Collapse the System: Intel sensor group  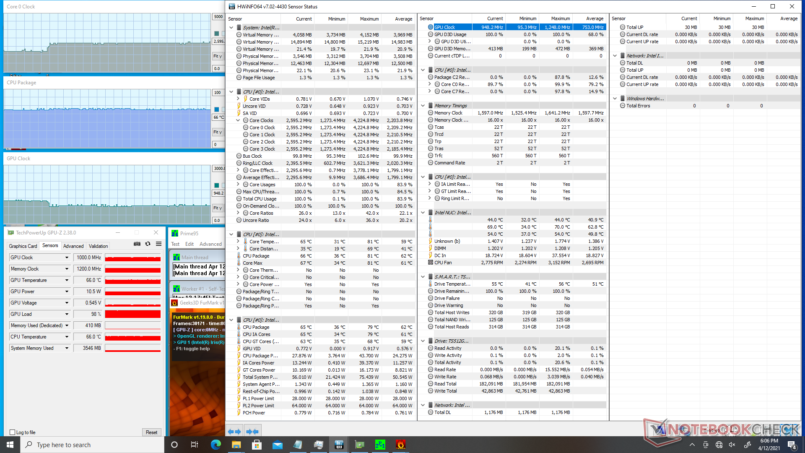(x=231, y=28)
